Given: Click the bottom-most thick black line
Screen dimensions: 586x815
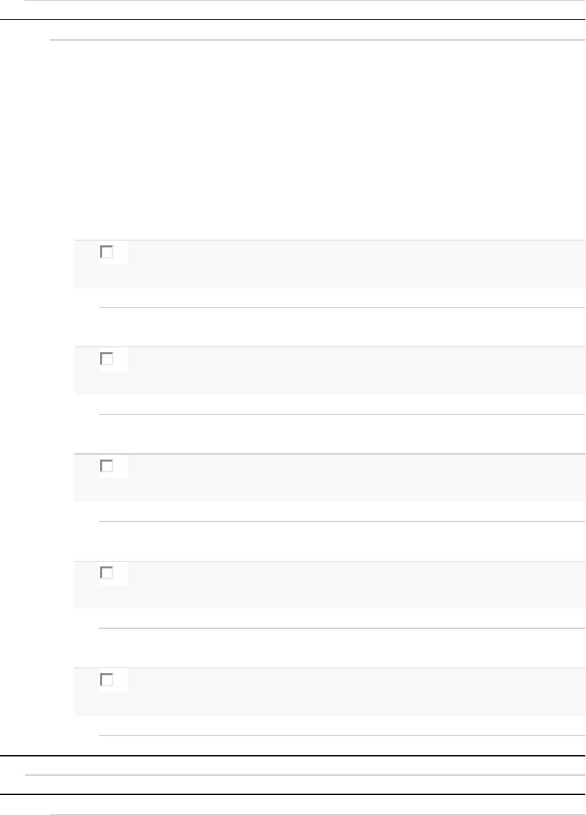Looking at the screenshot, I should pos(293,796).
